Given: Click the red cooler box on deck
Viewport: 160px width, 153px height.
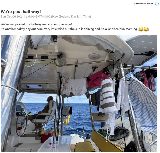Looking at the screenshot, I should (47, 136).
